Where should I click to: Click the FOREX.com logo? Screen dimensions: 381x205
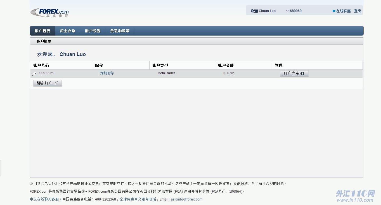[x=49, y=13]
